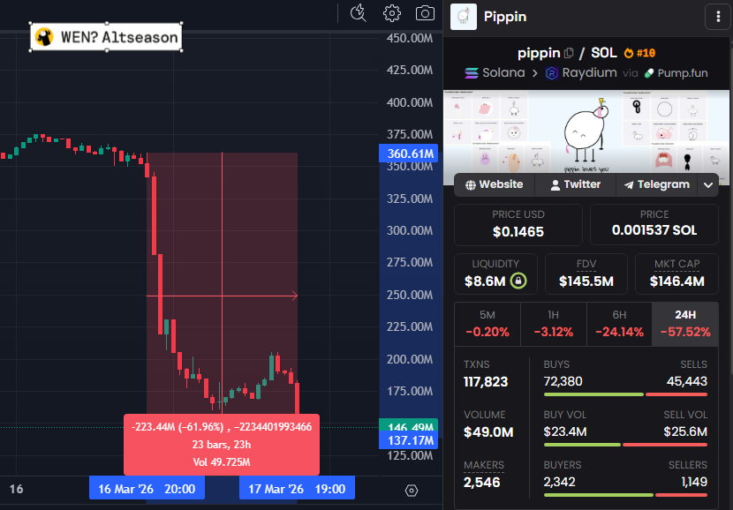Viewport: 733px width, 510px height.
Task: Click the BUYS 72,380 value
Action: (x=563, y=381)
